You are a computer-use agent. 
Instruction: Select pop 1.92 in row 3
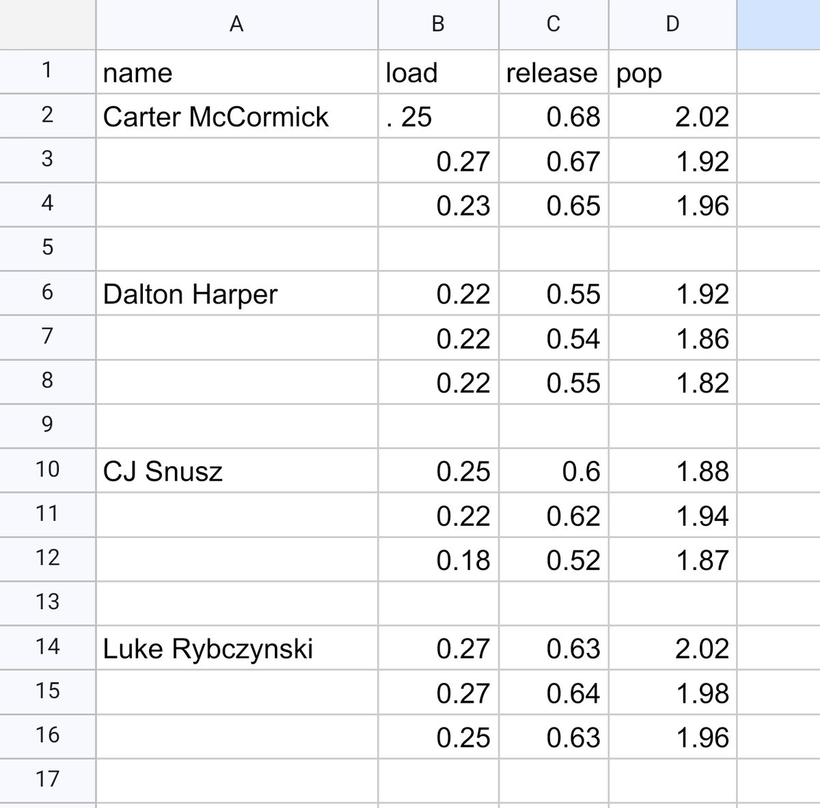point(672,161)
